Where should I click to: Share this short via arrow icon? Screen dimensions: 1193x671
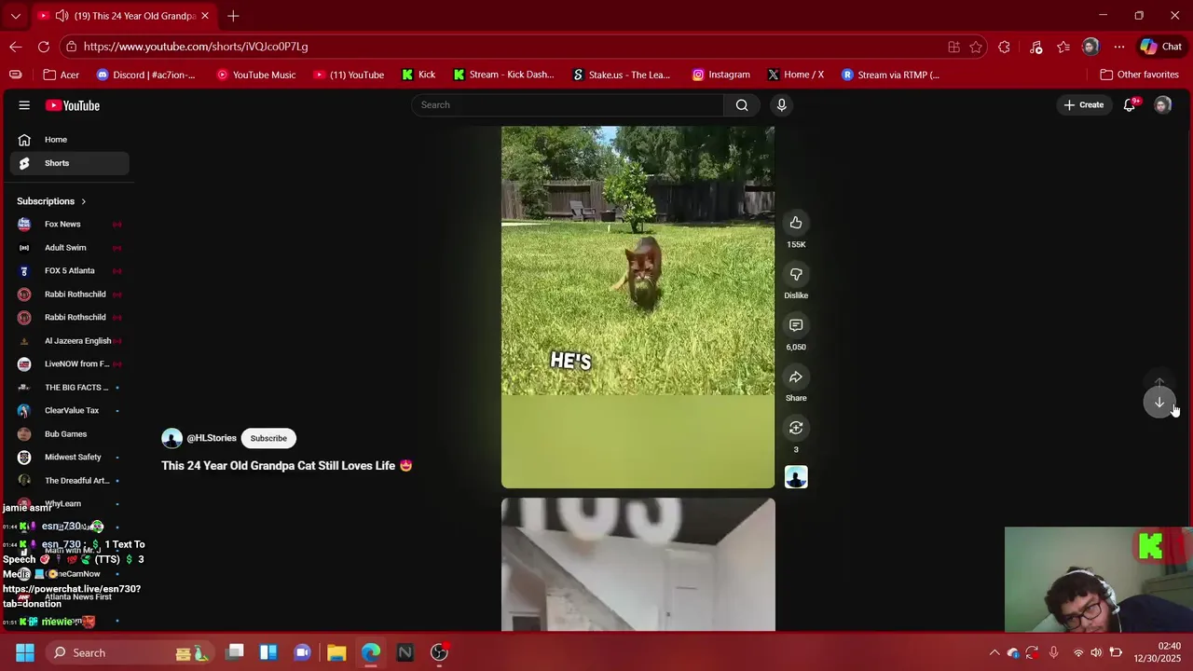pyautogui.click(x=796, y=377)
